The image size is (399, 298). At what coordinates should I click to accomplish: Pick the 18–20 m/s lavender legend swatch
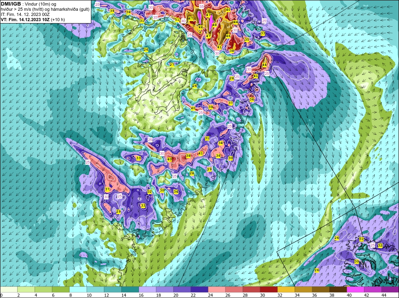point(165,290)
